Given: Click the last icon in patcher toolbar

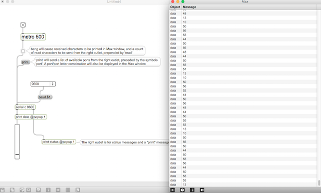Looking at the screenshot, I should tap(78, 190).
